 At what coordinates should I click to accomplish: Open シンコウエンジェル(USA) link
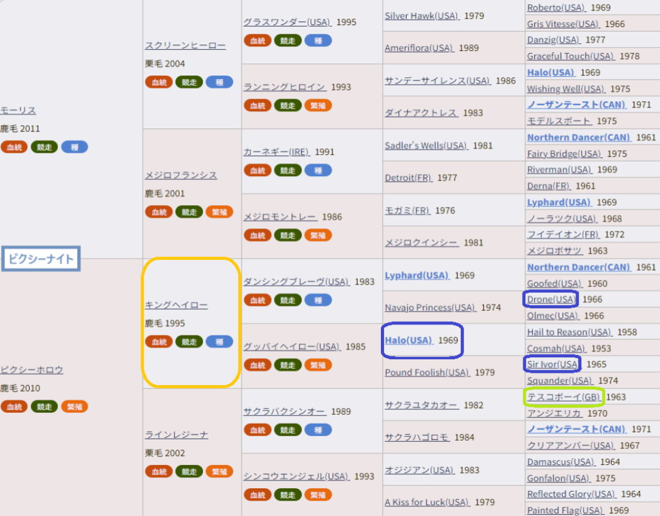pos(296,477)
